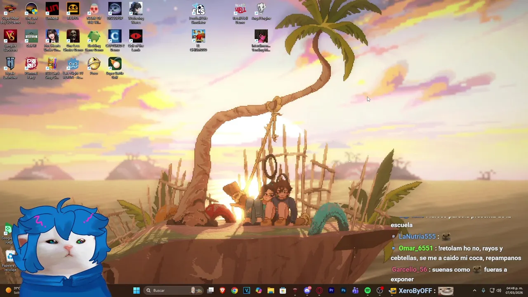Open the Google Juegos desktop icon
The image size is (528, 297).
point(7,234)
